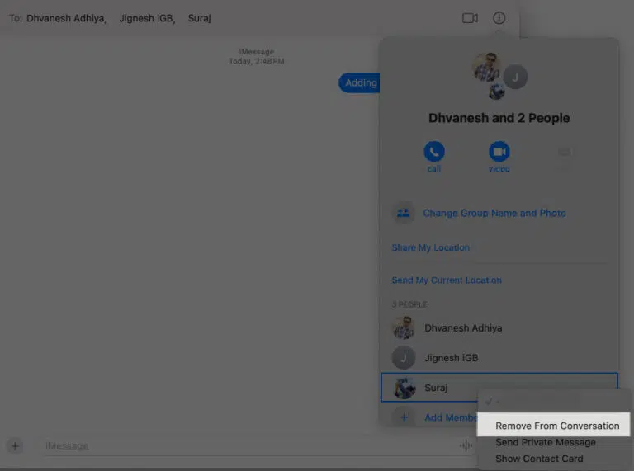The height and width of the screenshot is (471, 634).
Task: Click Send My Current Location
Action: [x=446, y=280]
